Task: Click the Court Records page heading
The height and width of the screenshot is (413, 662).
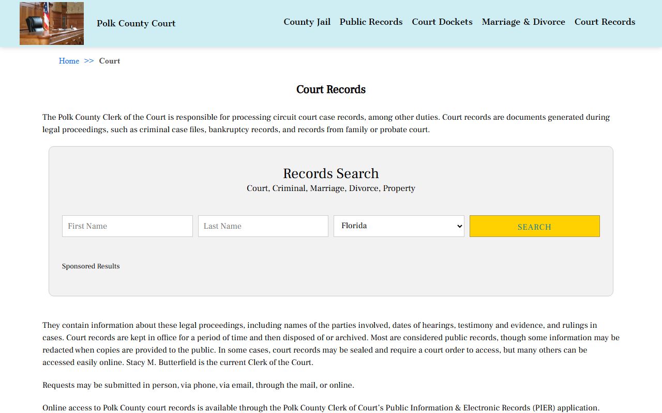Action: point(331,89)
